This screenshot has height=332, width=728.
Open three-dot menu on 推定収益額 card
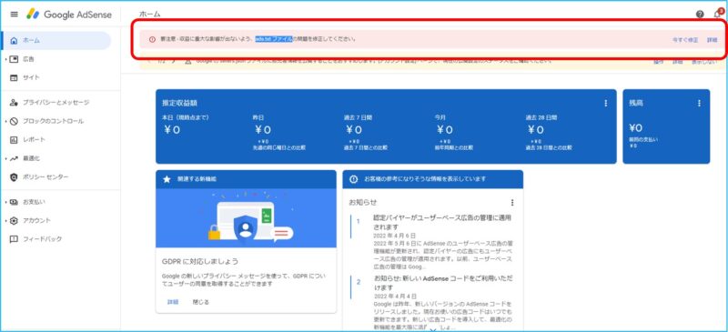coord(605,103)
